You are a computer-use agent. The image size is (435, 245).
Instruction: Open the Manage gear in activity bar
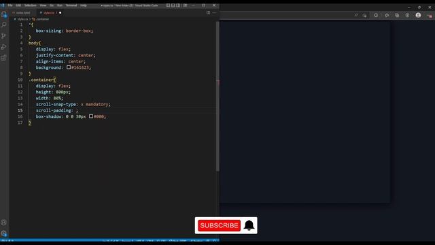[x=4, y=233]
